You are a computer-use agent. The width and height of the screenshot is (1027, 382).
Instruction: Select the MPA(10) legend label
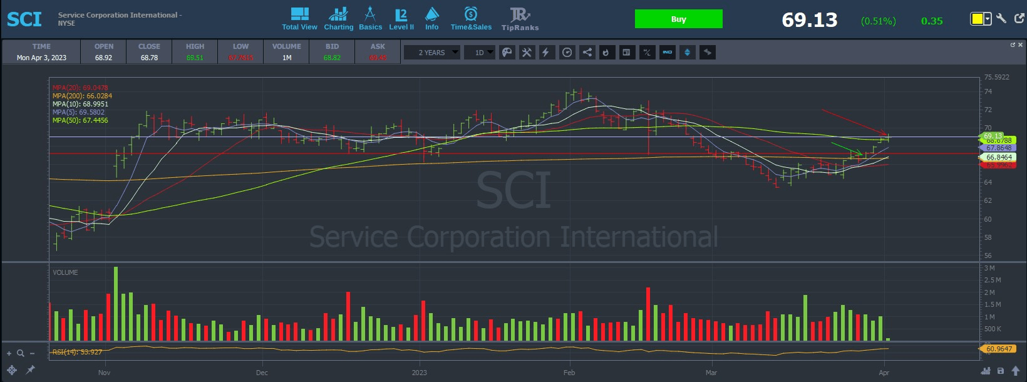(x=80, y=104)
